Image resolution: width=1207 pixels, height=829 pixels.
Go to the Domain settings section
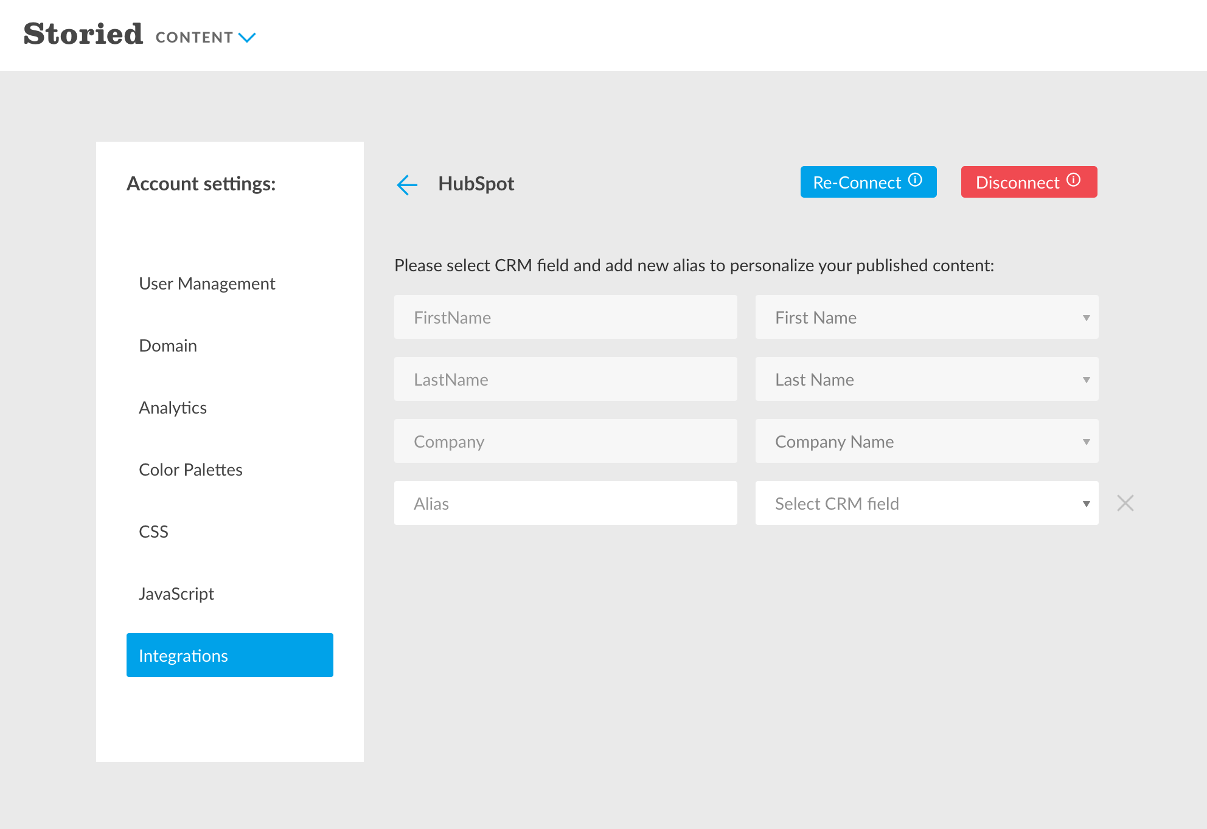click(x=168, y=346)
